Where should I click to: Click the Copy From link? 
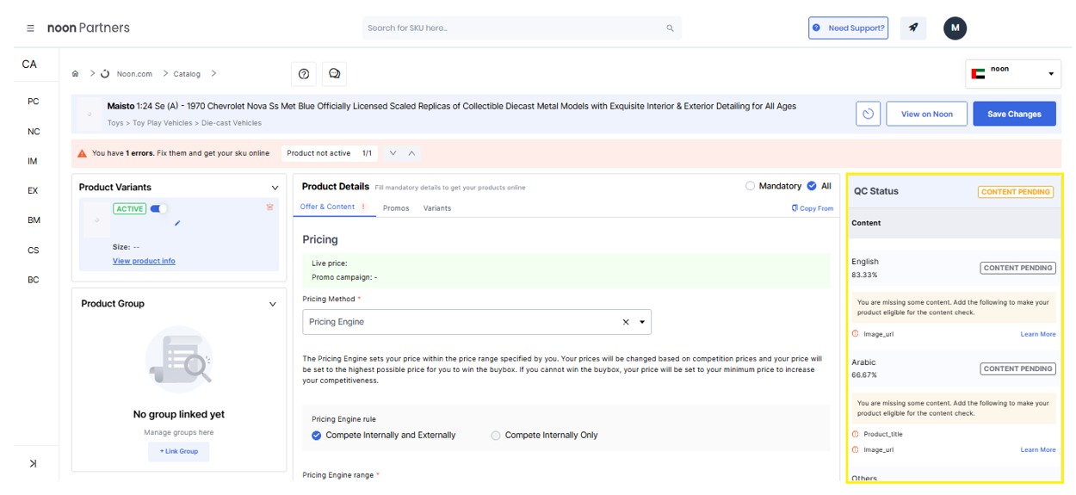pos(813,208)
